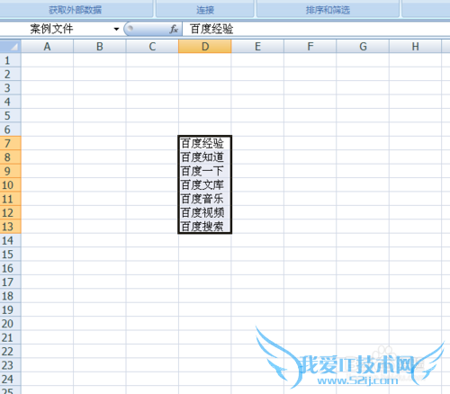Select row 1 header
Screen dimensions: 450x394
pyautogui.click(x=11, y=60)
